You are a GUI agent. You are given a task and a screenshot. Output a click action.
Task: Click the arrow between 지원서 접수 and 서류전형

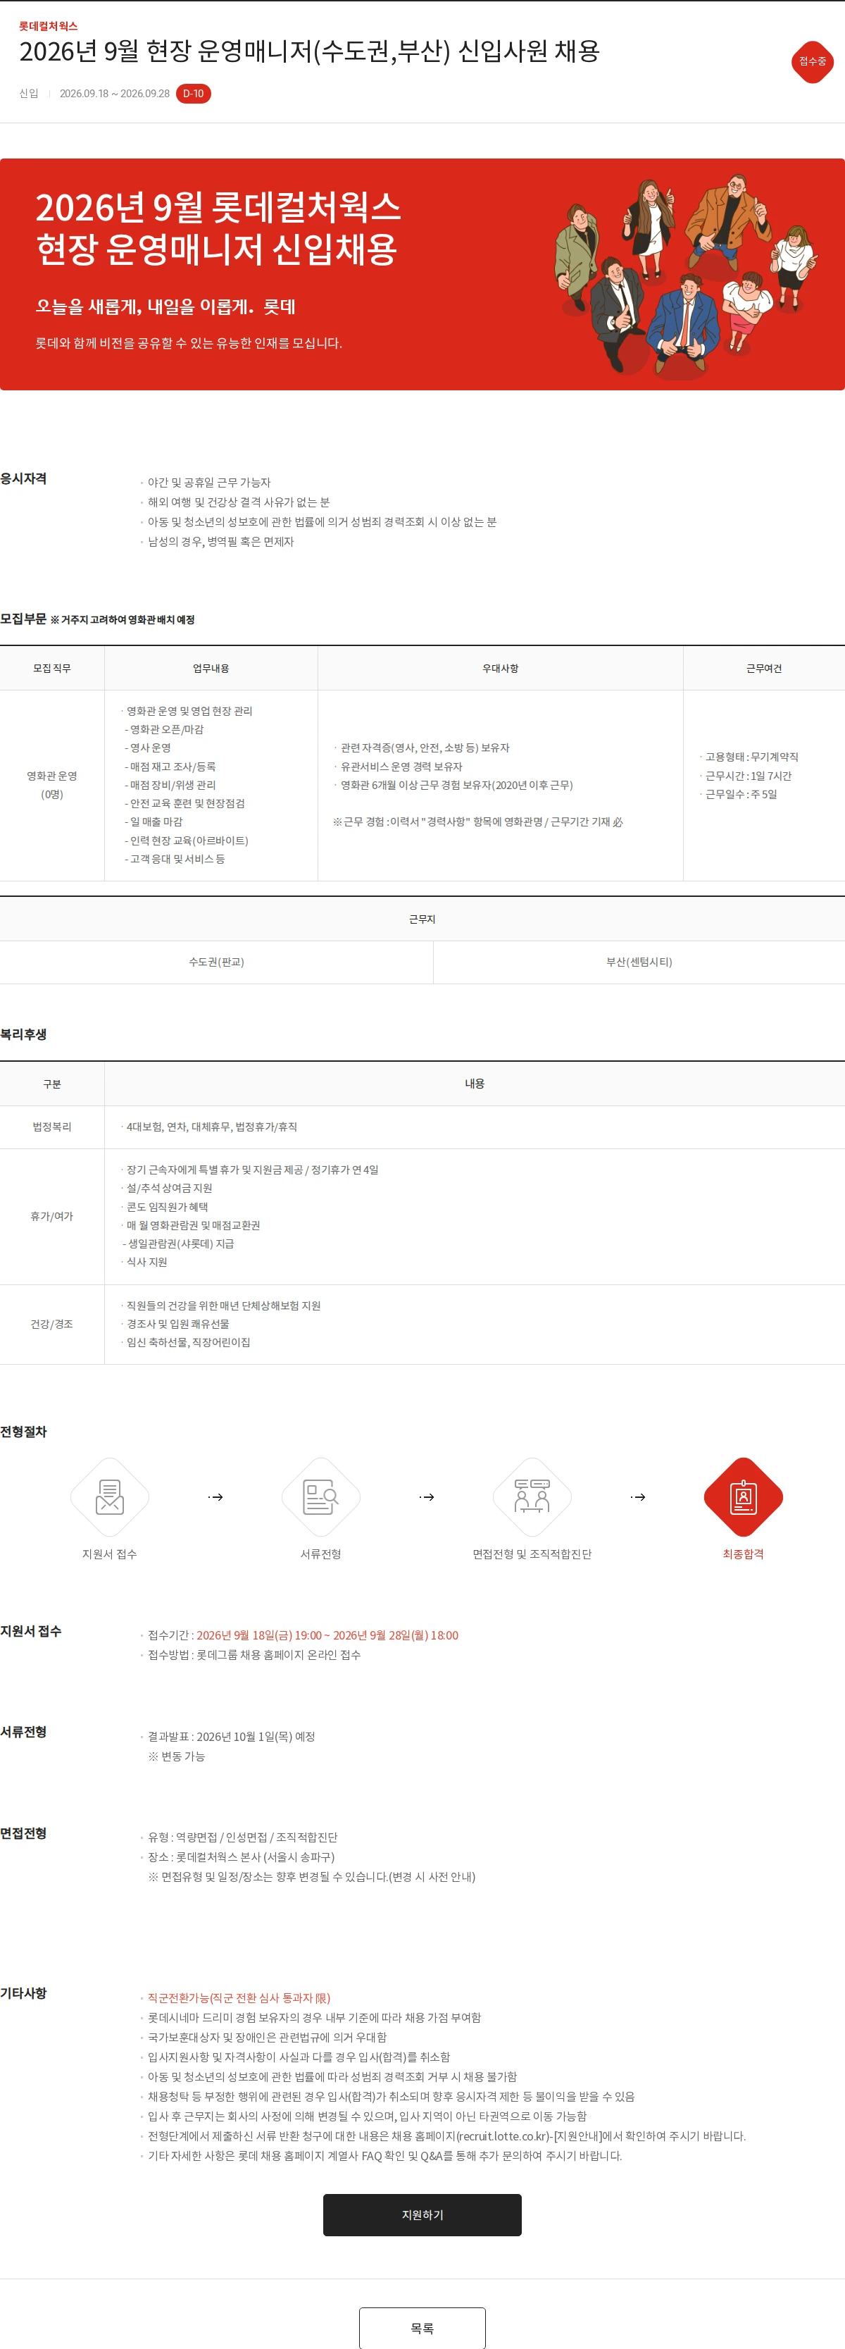pos(215,1496)
